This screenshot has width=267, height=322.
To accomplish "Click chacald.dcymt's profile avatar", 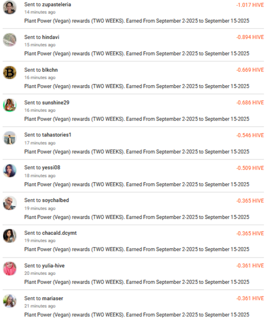I will click(x=10, y=236).
